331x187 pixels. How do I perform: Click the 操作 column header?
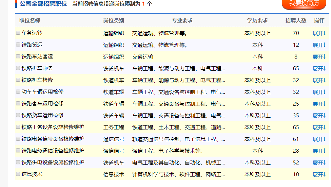[319, 20]
